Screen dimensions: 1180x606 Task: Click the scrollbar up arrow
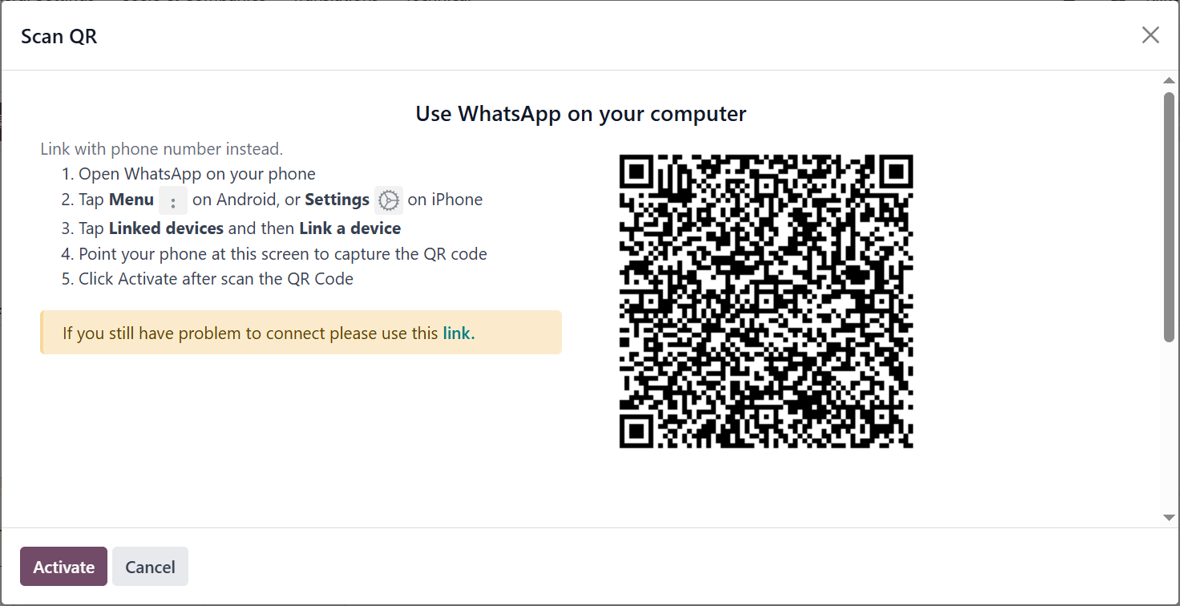pos(1170,80)
